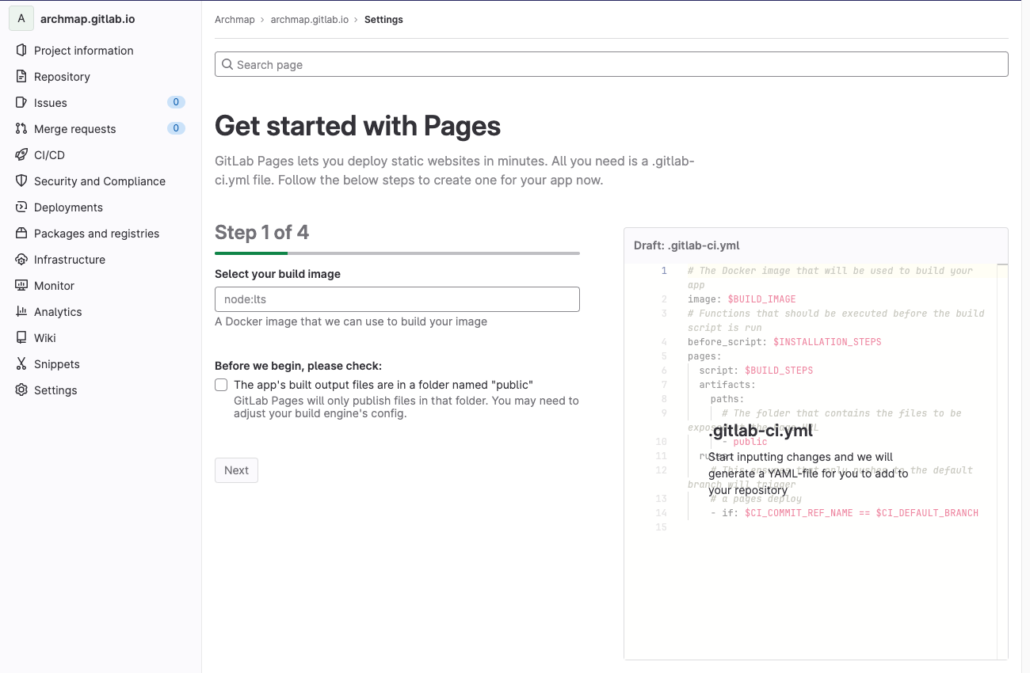This screenshot has height=673, width=1030.
Task: Click the Merge requests branch icon
Action: (x=21, y=128)
